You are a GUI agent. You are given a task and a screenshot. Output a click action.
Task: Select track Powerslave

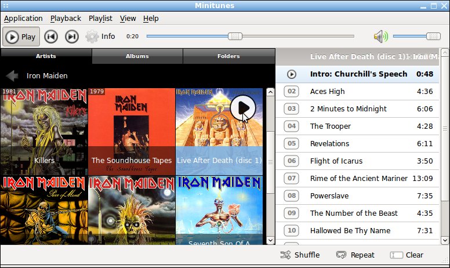pyautogui.click(x=357, y=195)
